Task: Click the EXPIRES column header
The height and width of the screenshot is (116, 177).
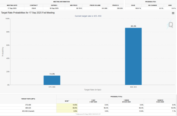Action: (54, 5)
